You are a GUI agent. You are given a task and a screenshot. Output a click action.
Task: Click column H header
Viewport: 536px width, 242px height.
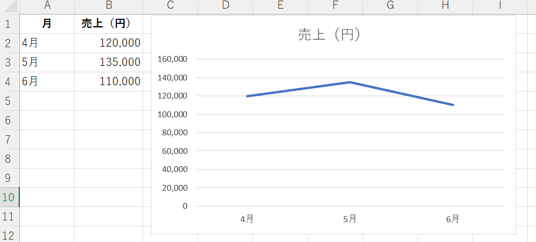coord(445,5)
